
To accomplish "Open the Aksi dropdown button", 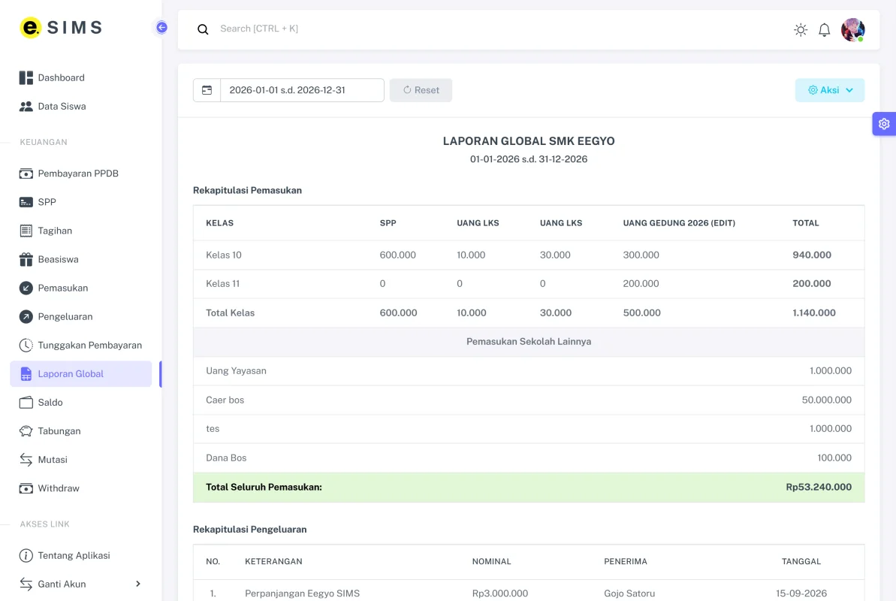I will pyautogui.click(x=830, y=90).
